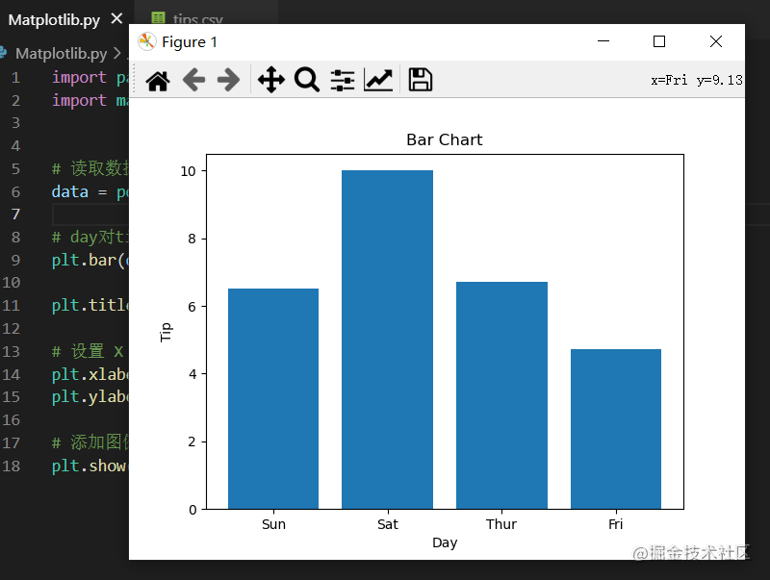770x580 pixels.
Task: Activate the zoom to rectangle tool
Action: point(307,81)
